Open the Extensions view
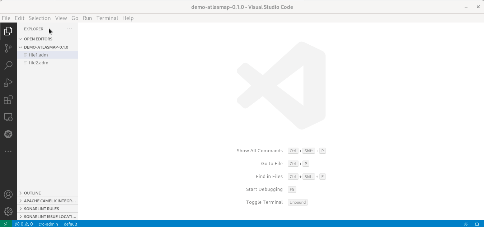 pyautogui.click(x=8, y=100)
